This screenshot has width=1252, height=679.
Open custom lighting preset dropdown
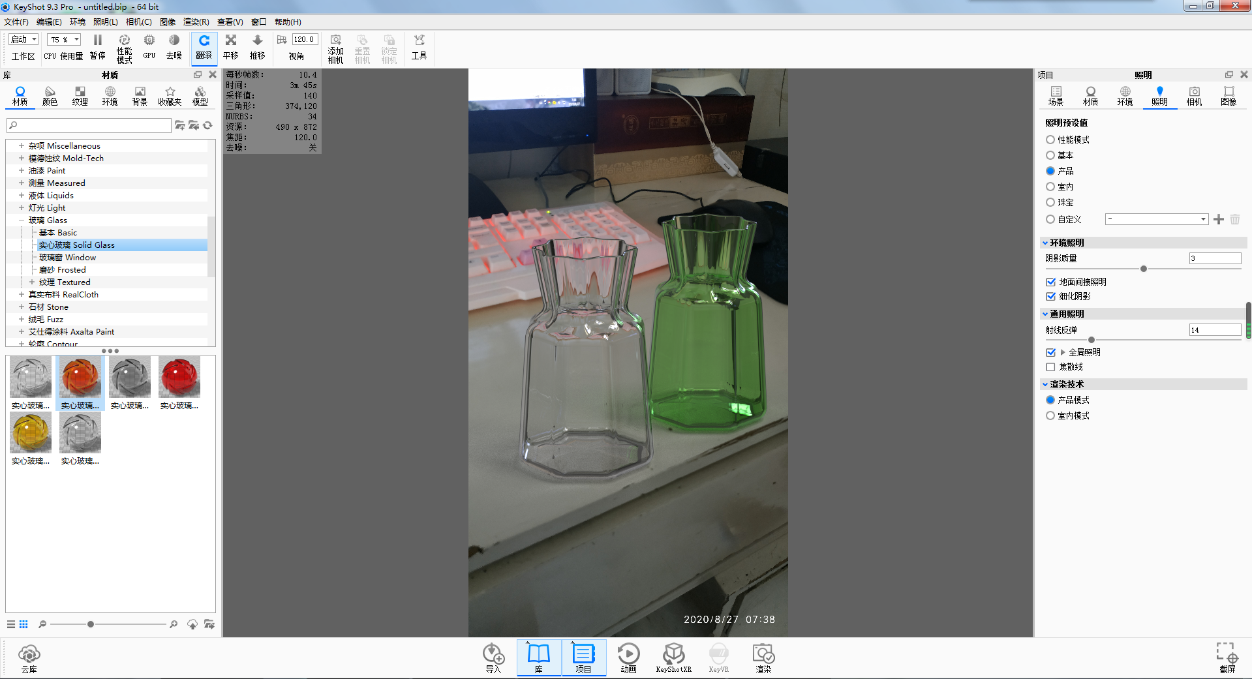click(x=1157, y=219)
